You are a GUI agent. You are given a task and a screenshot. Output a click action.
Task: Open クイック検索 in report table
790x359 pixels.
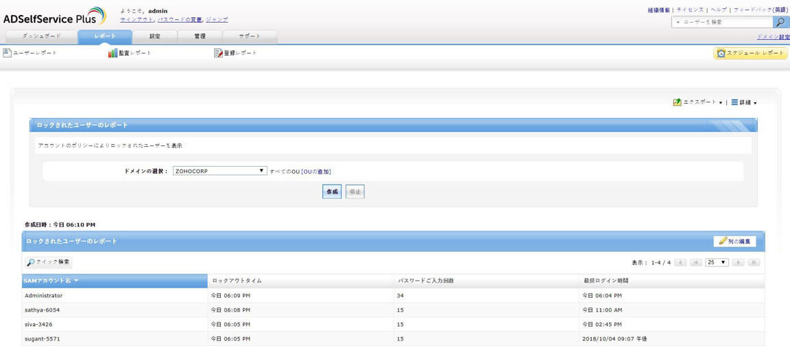[x=49, y=262]
